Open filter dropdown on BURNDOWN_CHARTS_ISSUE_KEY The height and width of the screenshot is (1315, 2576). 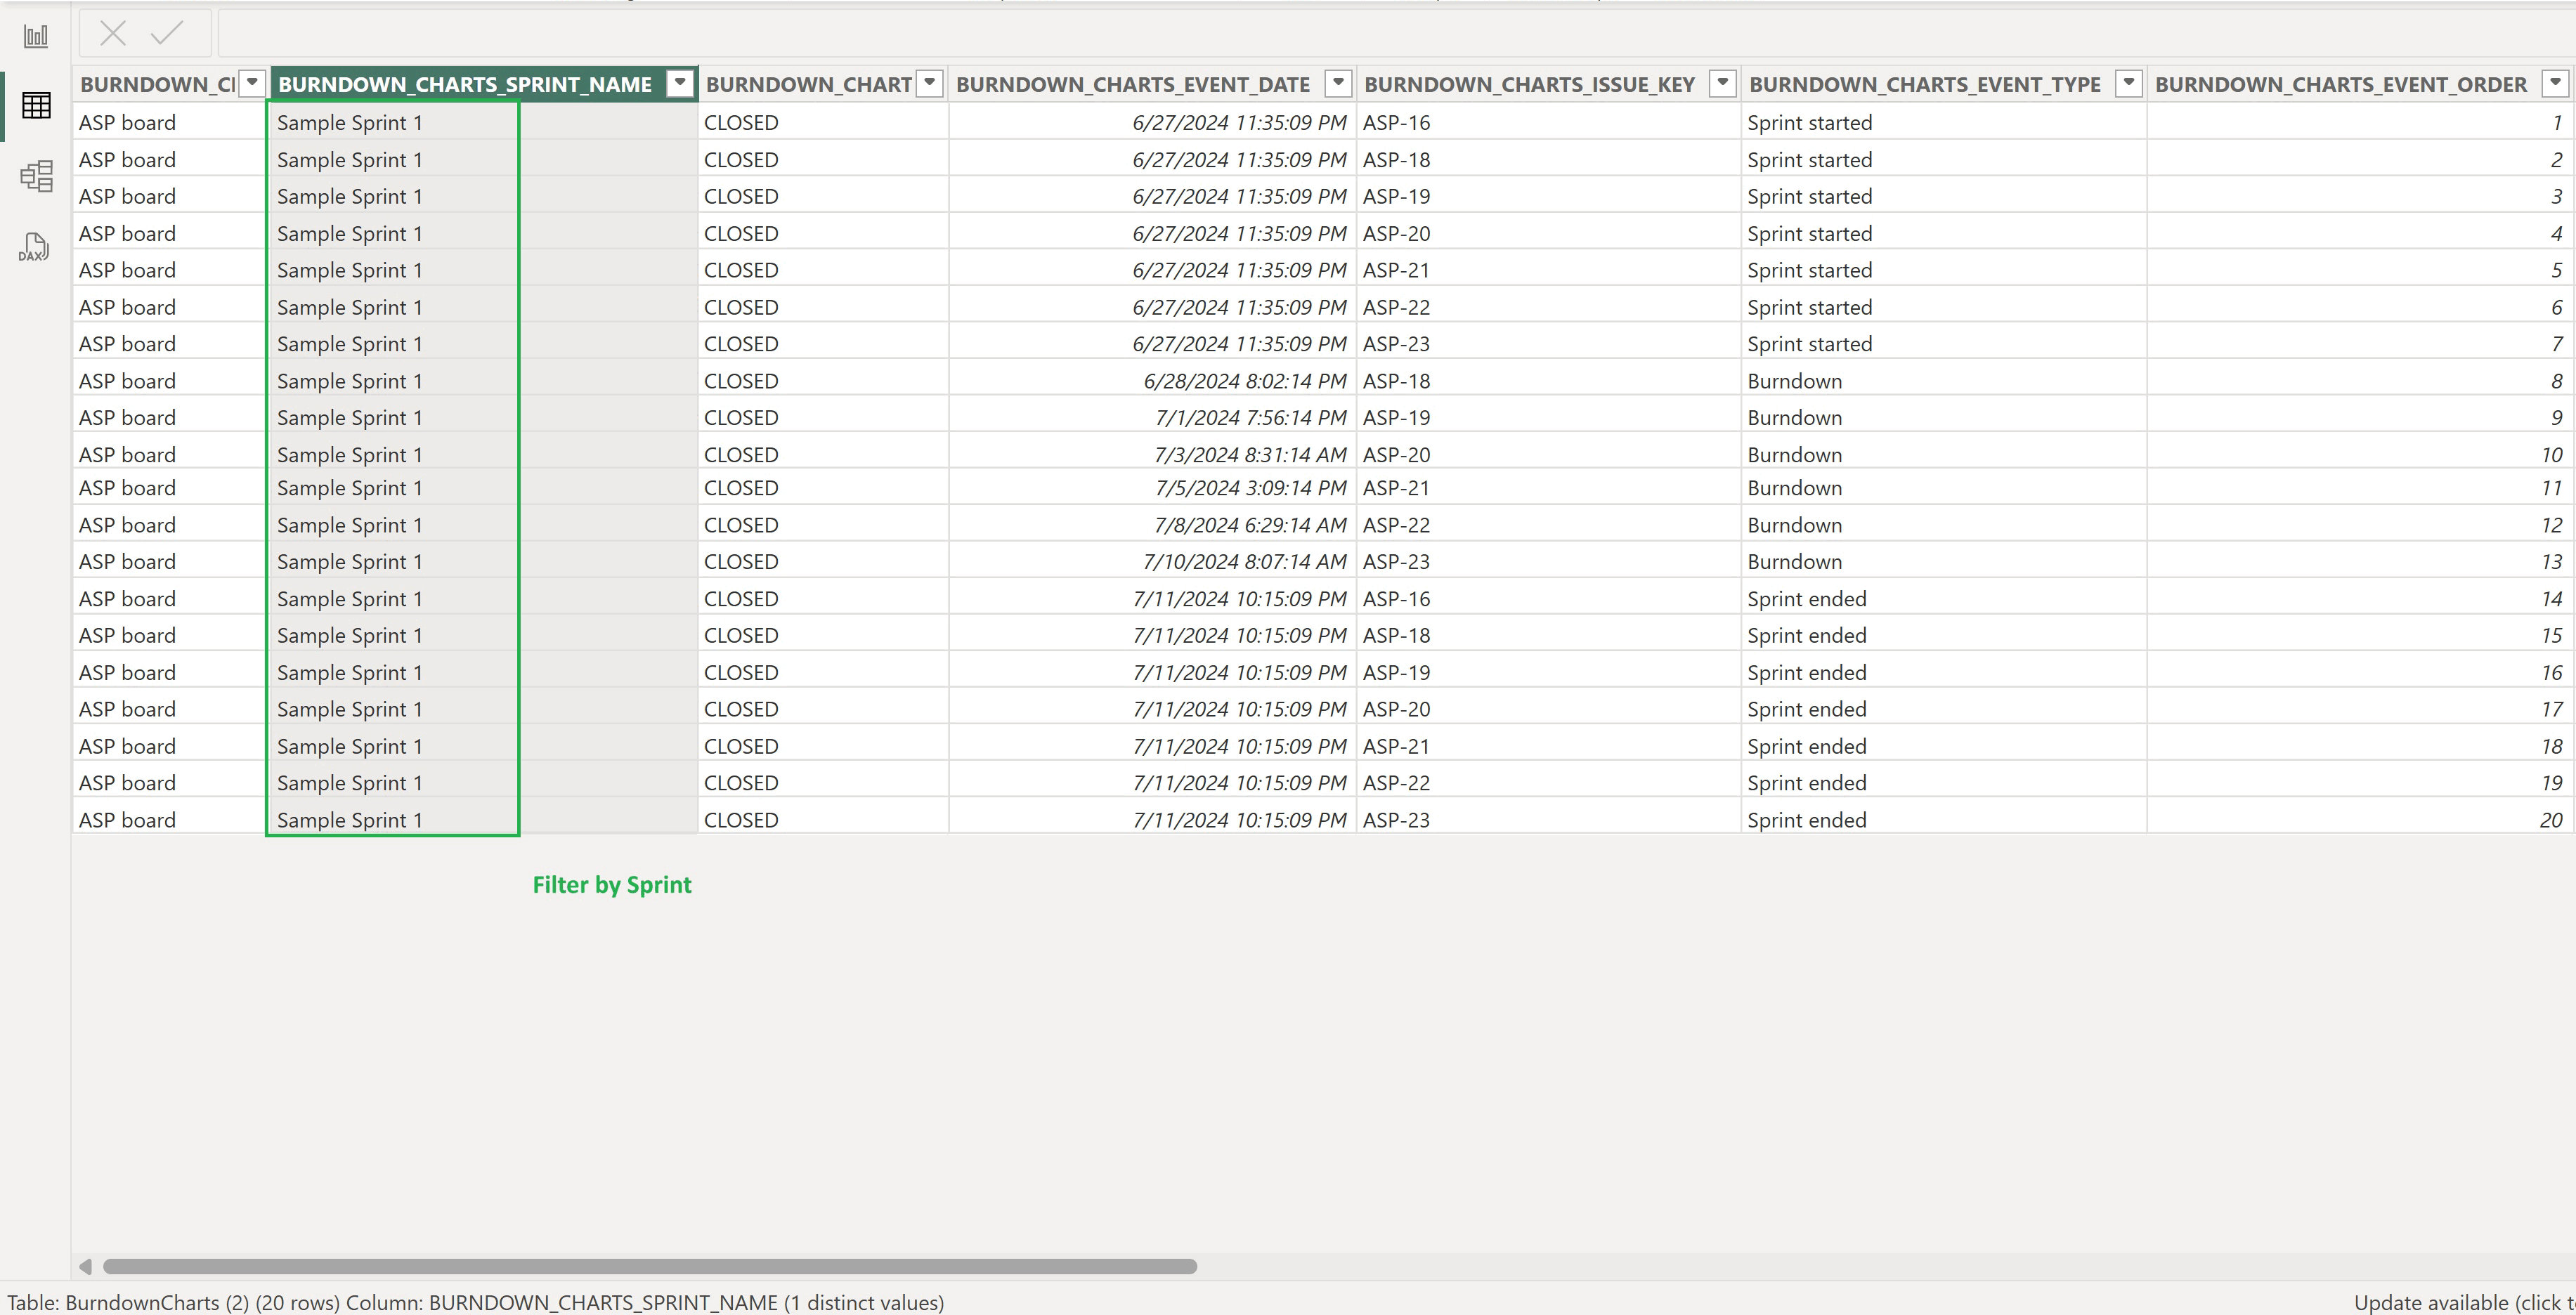pyautogui.click(x=1722, y=83)
